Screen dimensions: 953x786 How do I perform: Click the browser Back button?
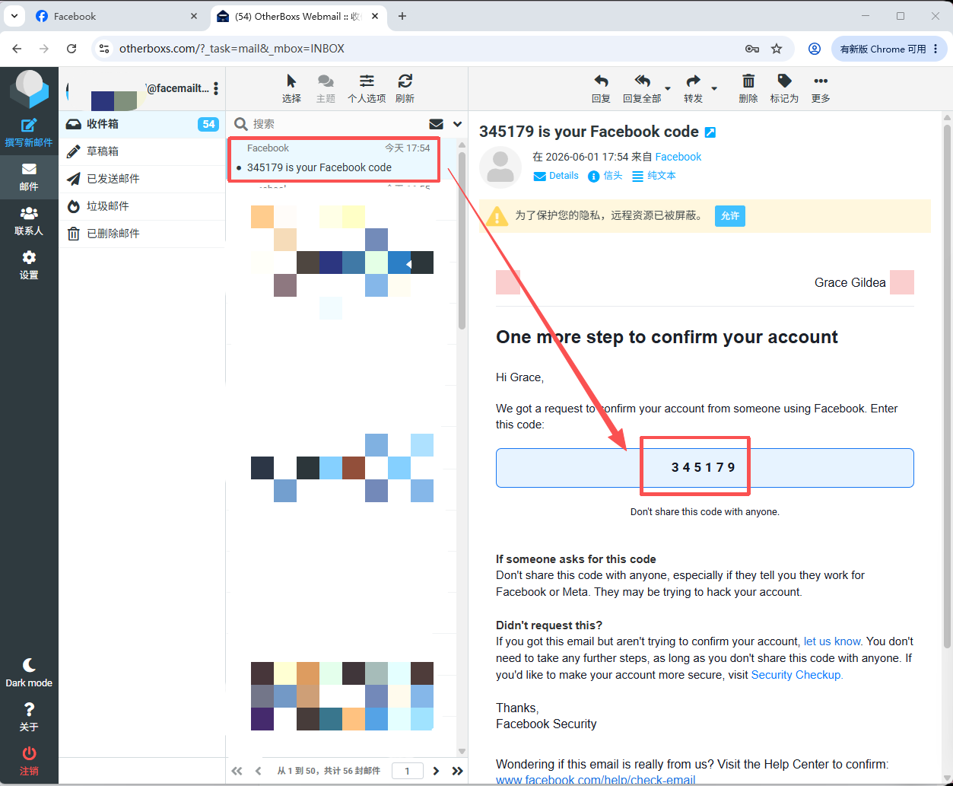coord(17,49)
